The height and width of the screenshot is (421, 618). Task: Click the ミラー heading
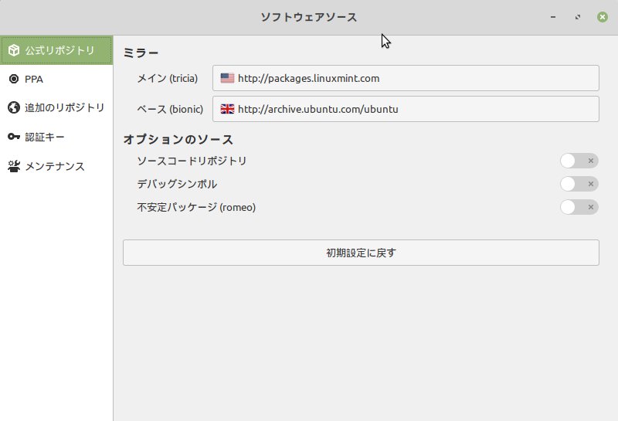[x=141, y=53]
